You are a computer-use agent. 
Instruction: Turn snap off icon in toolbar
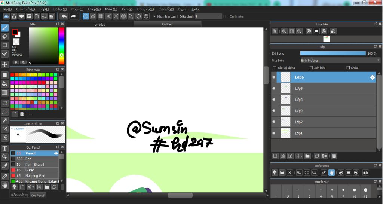[86, 16]
